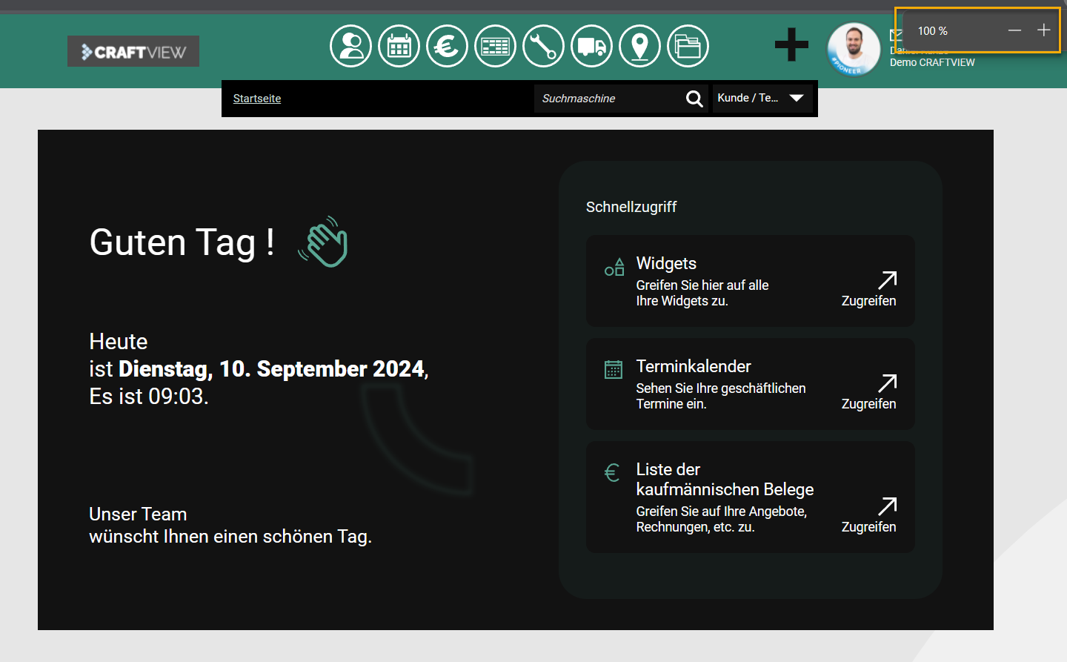Screen dimensions: 1067x662
Task: Click the CRAFTVIEW logo
Action: (133, 51)
